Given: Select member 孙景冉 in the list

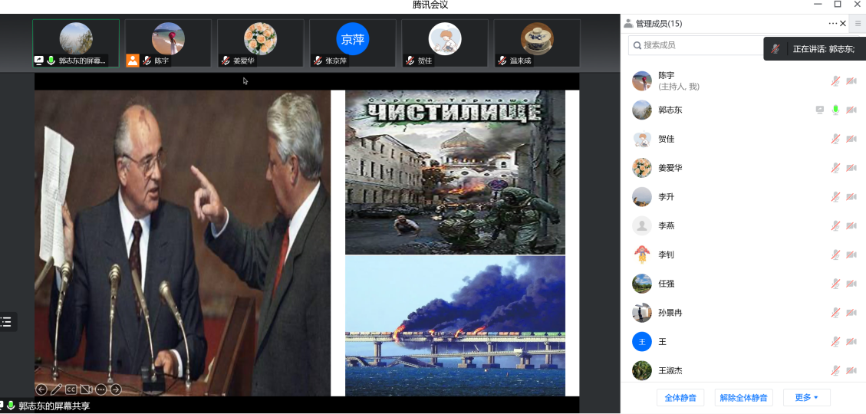Looking at the screenshot, I should (x=670, y=313).
